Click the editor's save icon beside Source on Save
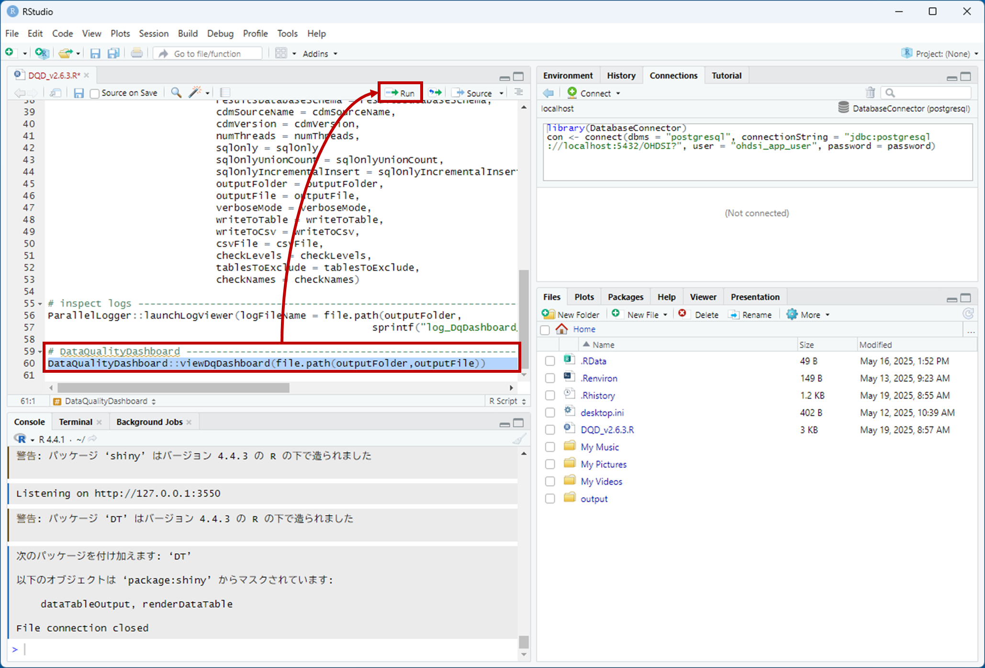 click(x=79, y=93)
